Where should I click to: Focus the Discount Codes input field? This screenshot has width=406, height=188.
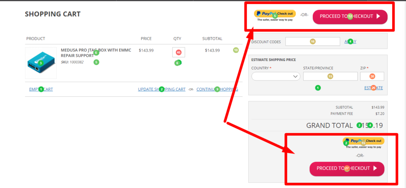[313, 41]
